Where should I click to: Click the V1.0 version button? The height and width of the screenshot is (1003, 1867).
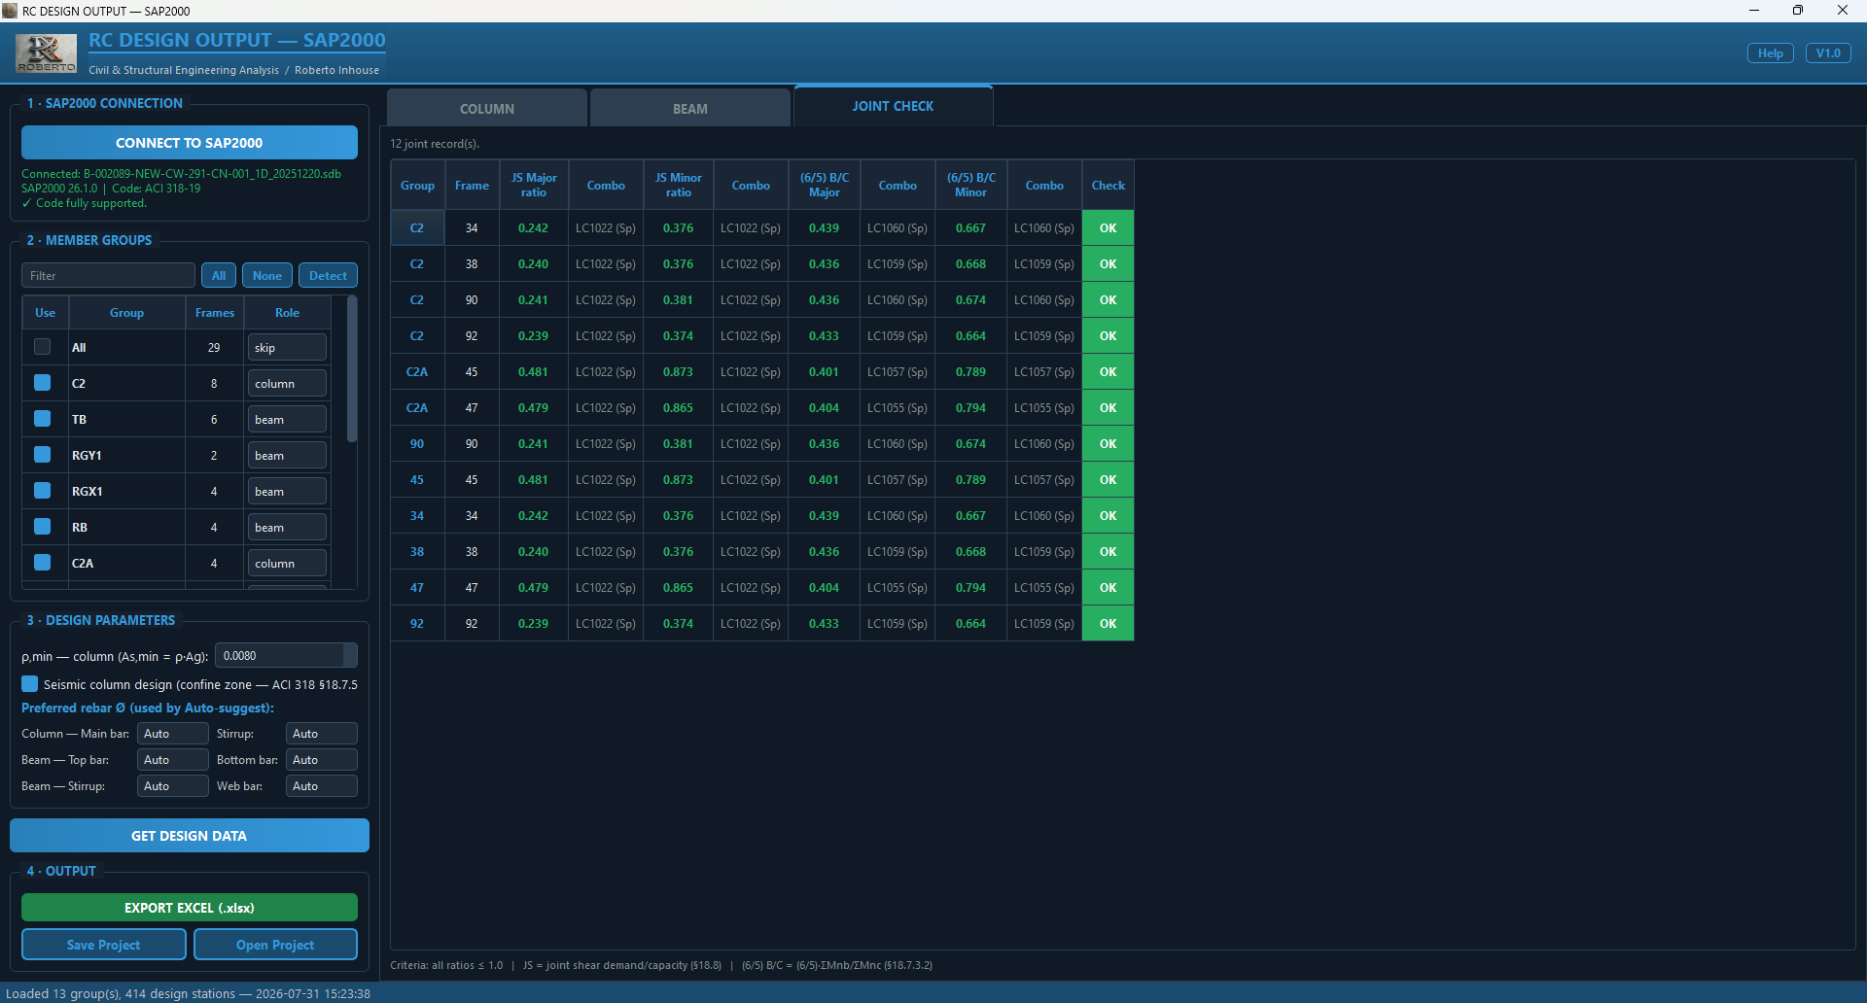click(1828, 53)
